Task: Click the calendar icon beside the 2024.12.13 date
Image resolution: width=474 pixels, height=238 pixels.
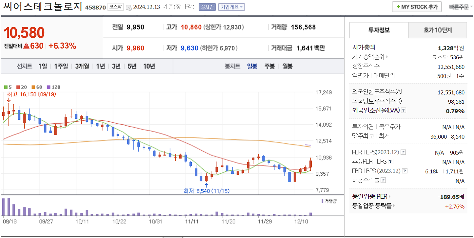Action: click(x=128, y=7)
